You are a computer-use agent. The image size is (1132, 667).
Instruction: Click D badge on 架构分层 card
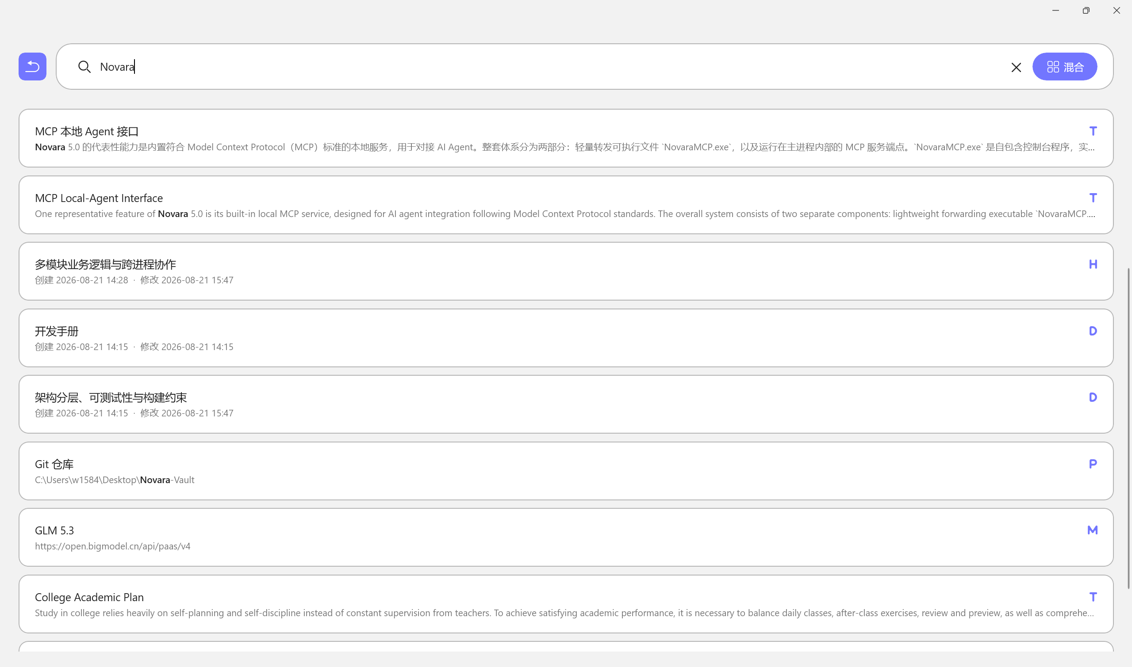coord(1093,397)
